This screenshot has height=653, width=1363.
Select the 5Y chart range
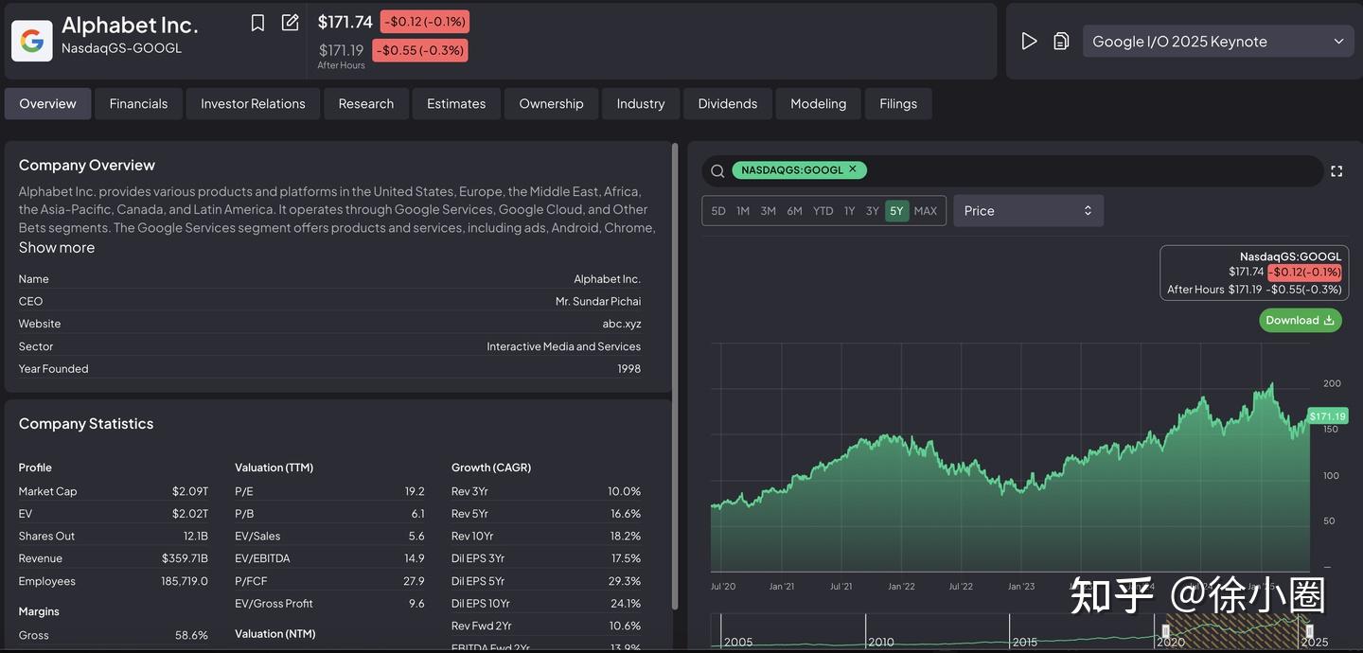(x=896, y=210)
